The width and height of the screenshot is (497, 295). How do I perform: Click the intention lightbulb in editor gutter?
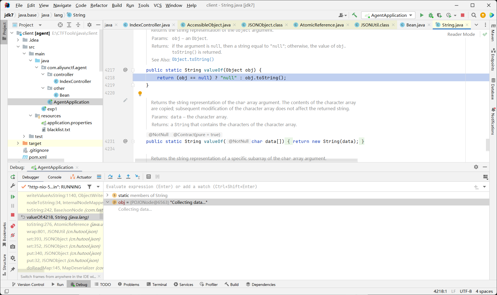[x=140, y=94]
